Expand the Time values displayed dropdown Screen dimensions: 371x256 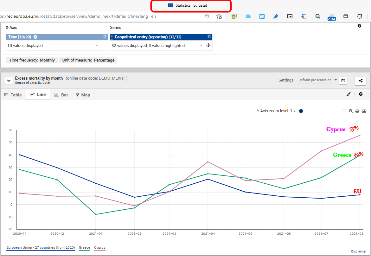[97, 46]
